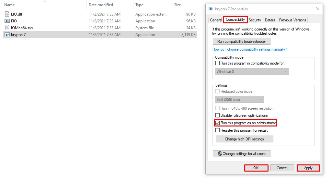Expand the 8-bit (256) color dropdown

(240, 100)
